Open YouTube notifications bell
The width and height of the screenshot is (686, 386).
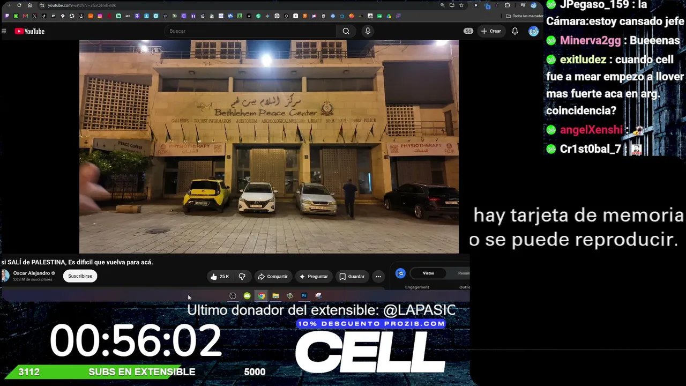tap(514, 31)
